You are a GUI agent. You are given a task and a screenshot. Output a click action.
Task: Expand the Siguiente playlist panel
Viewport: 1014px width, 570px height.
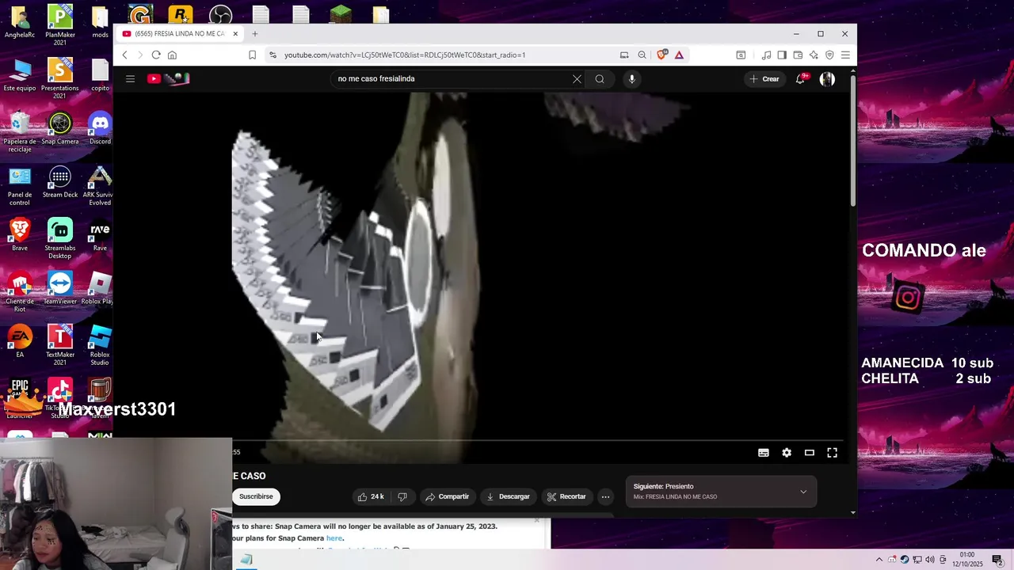tap(803, 492)
